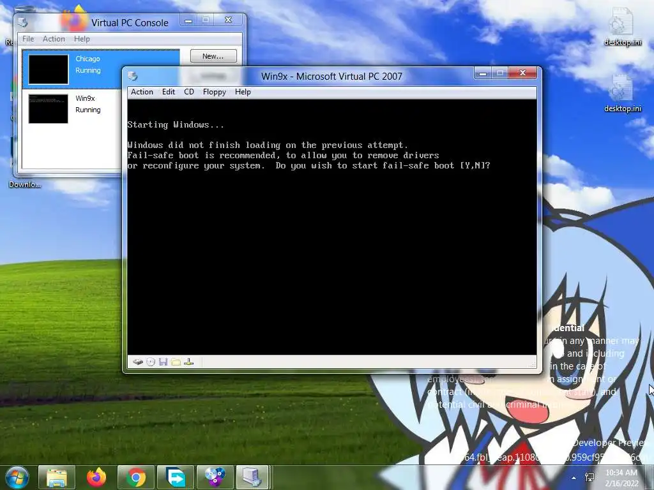The height and width of the screenshot is (490, 654).
Task: Open the Edit menu in Win9x window
Action: tap(169, 92)
